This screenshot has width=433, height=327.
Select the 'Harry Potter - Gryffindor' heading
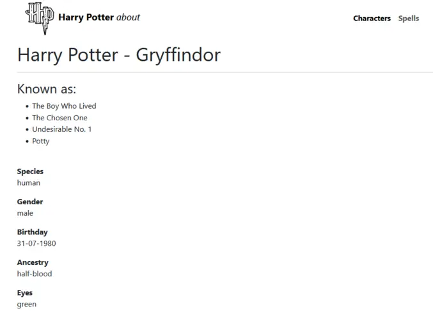coord(119,54)
